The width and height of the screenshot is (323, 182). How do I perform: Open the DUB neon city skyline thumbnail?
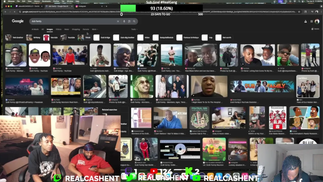[x=27, y=86]
